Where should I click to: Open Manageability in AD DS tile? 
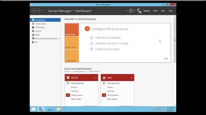[x=77, y=83]
